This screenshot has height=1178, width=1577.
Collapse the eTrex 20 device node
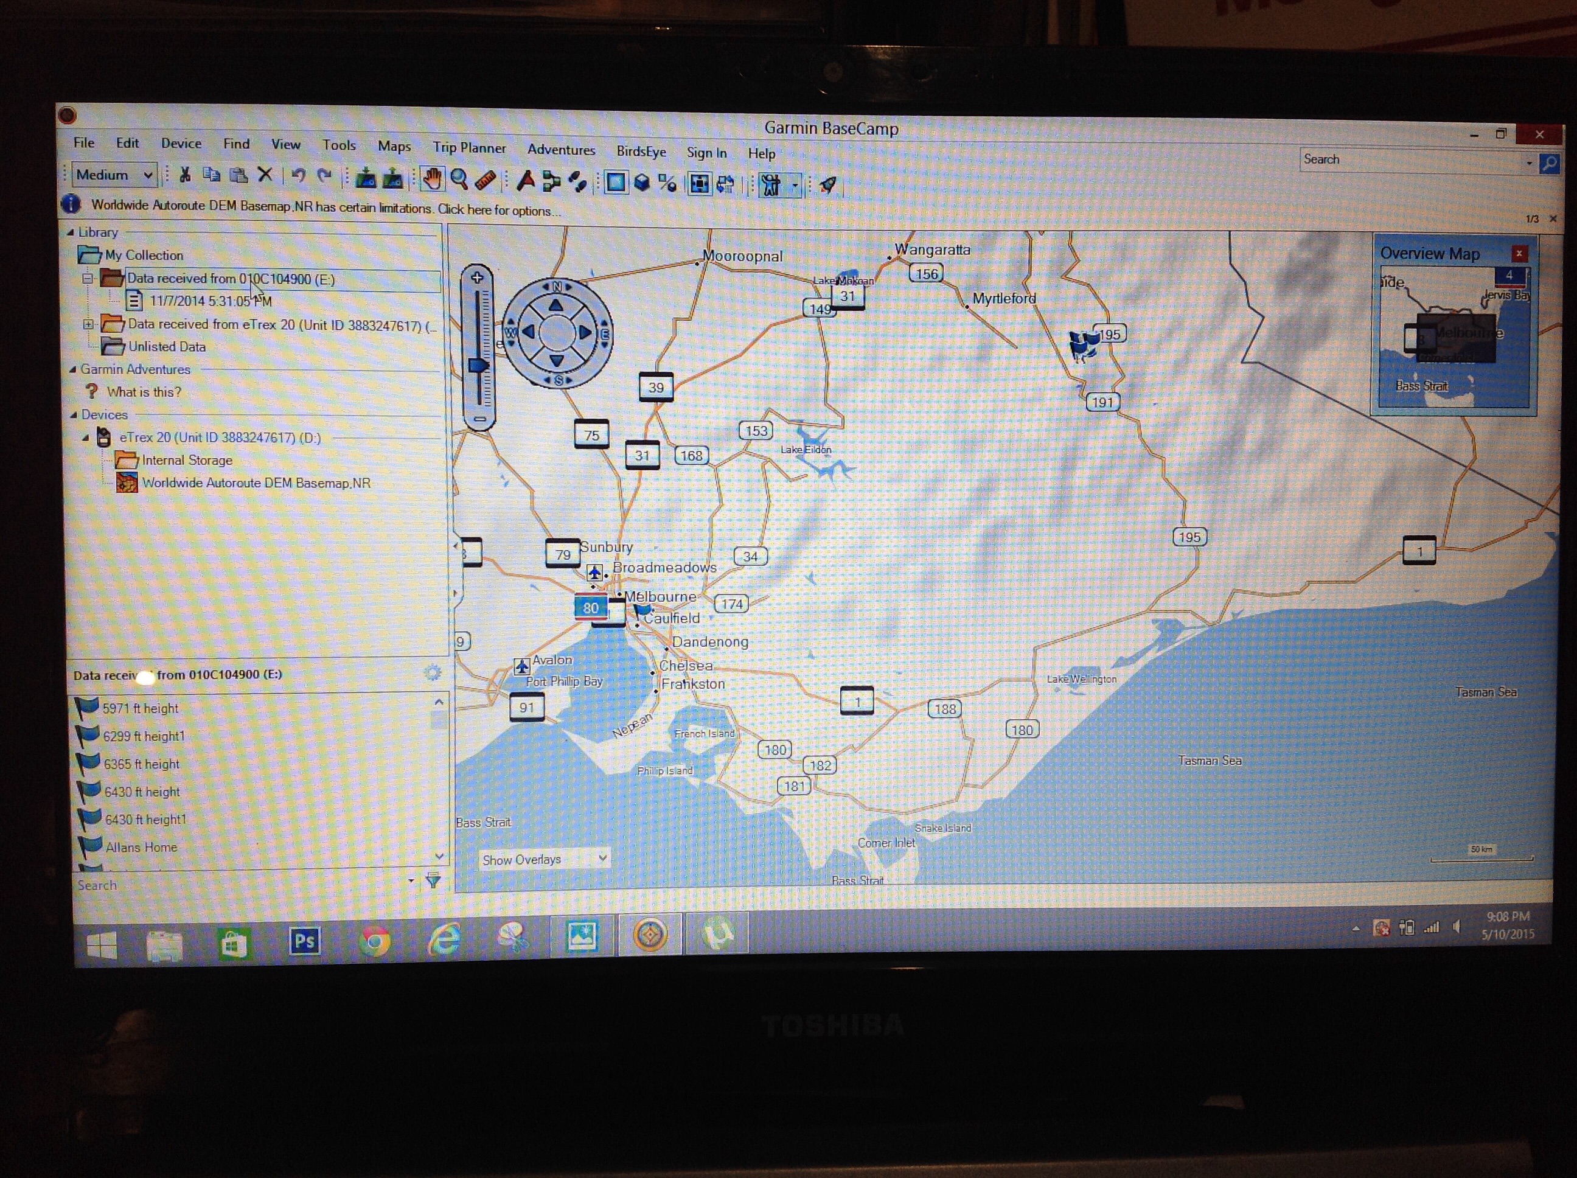[x=86, y=437]
